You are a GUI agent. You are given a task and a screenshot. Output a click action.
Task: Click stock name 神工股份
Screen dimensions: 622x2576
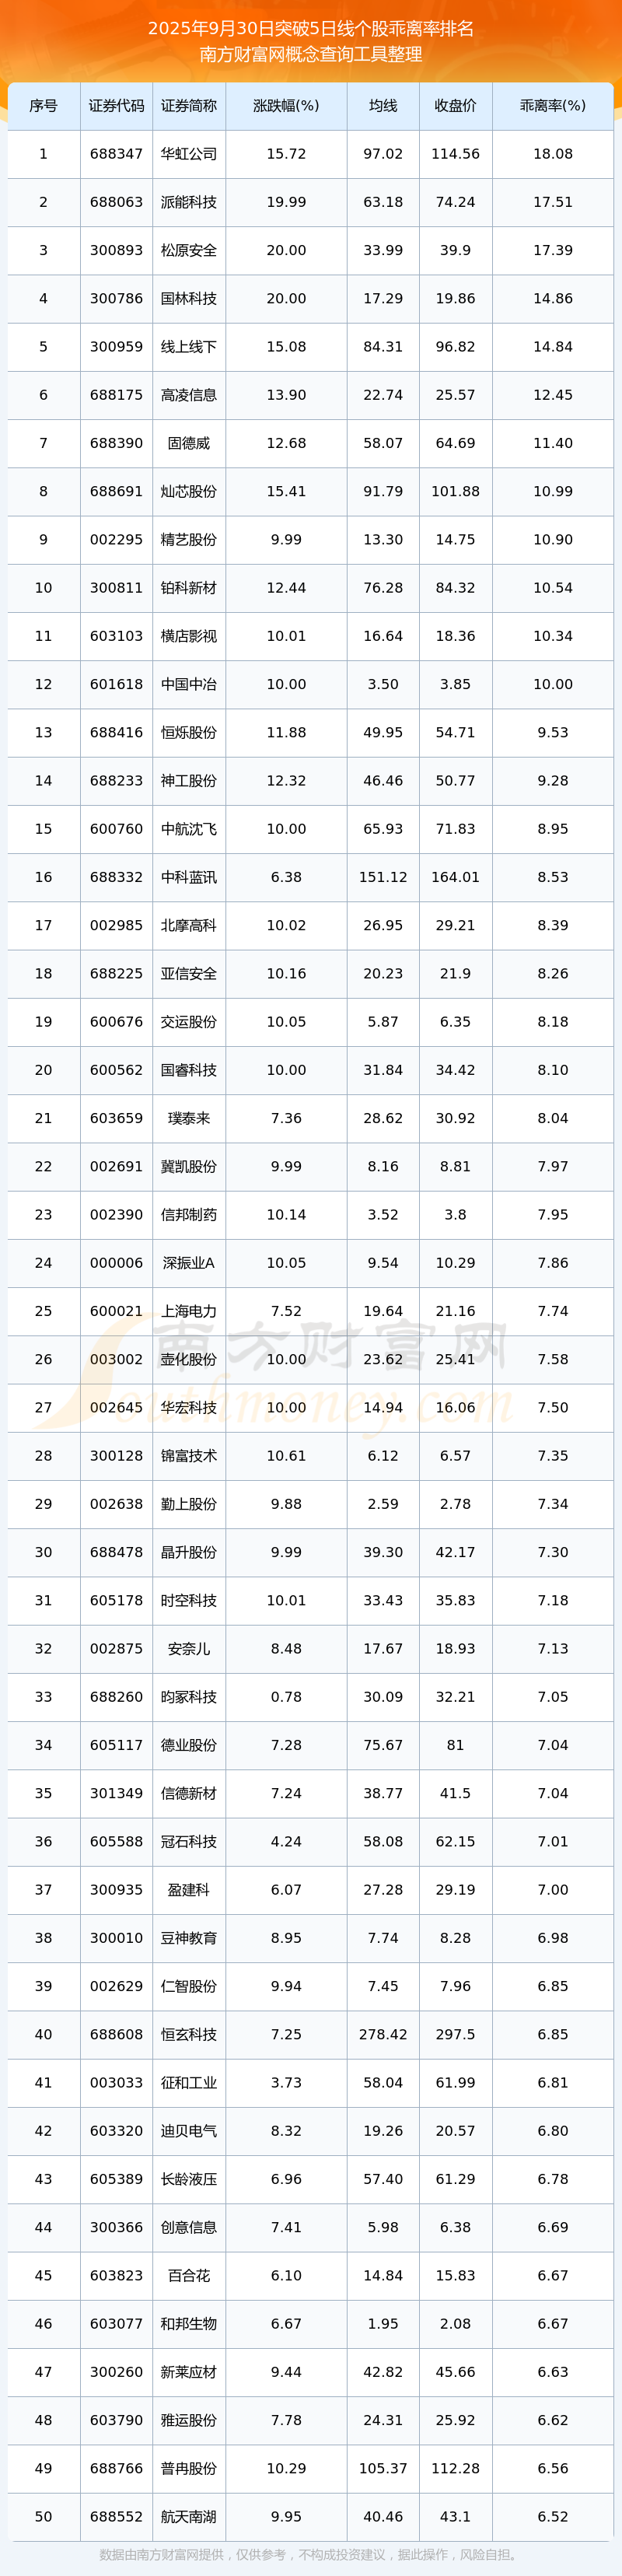(x=189, y=781)
